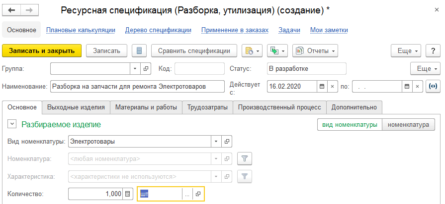Click the disabled Характеристика field
This screenshot has width=445, height=204.
[x=140, y=177]
